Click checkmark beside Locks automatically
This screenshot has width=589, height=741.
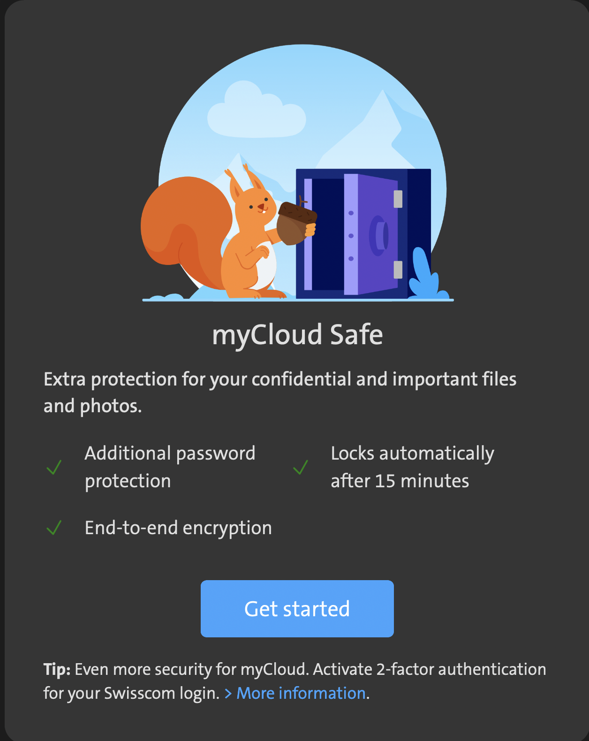(301, 467)
